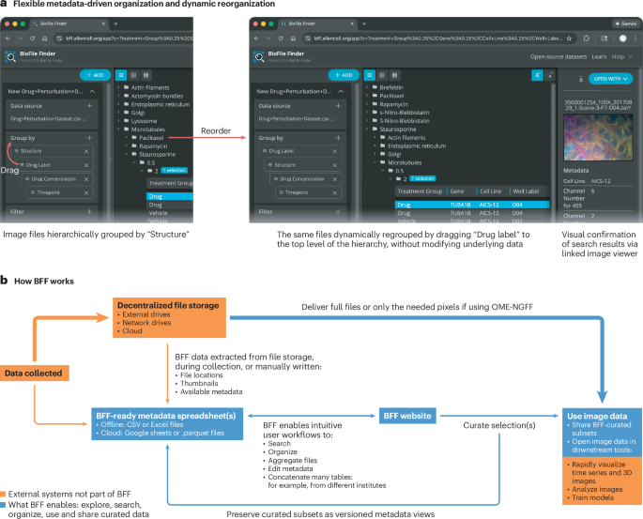643x519 pixels.
Task: Remove Structure grouping in left window
Action: pyautogui.click(x=86, y=151)
